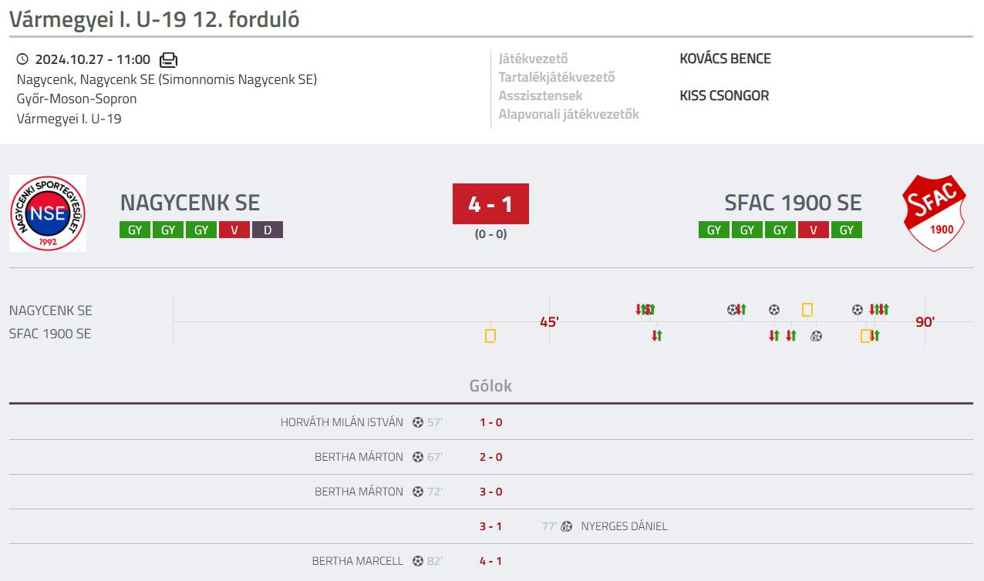This screenshot has height=581, width=984.
Task: Click the ball icon beside Nyerges Dániel
Action: pos(567,526)
